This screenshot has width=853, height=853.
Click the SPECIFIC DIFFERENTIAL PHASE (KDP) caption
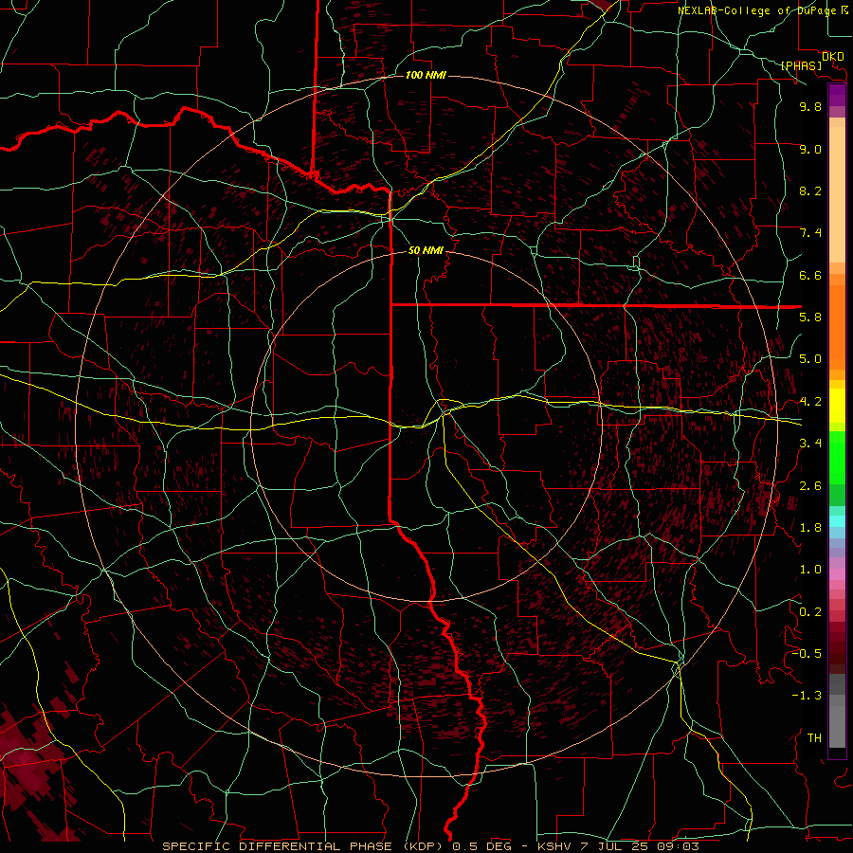coord(301,846)
